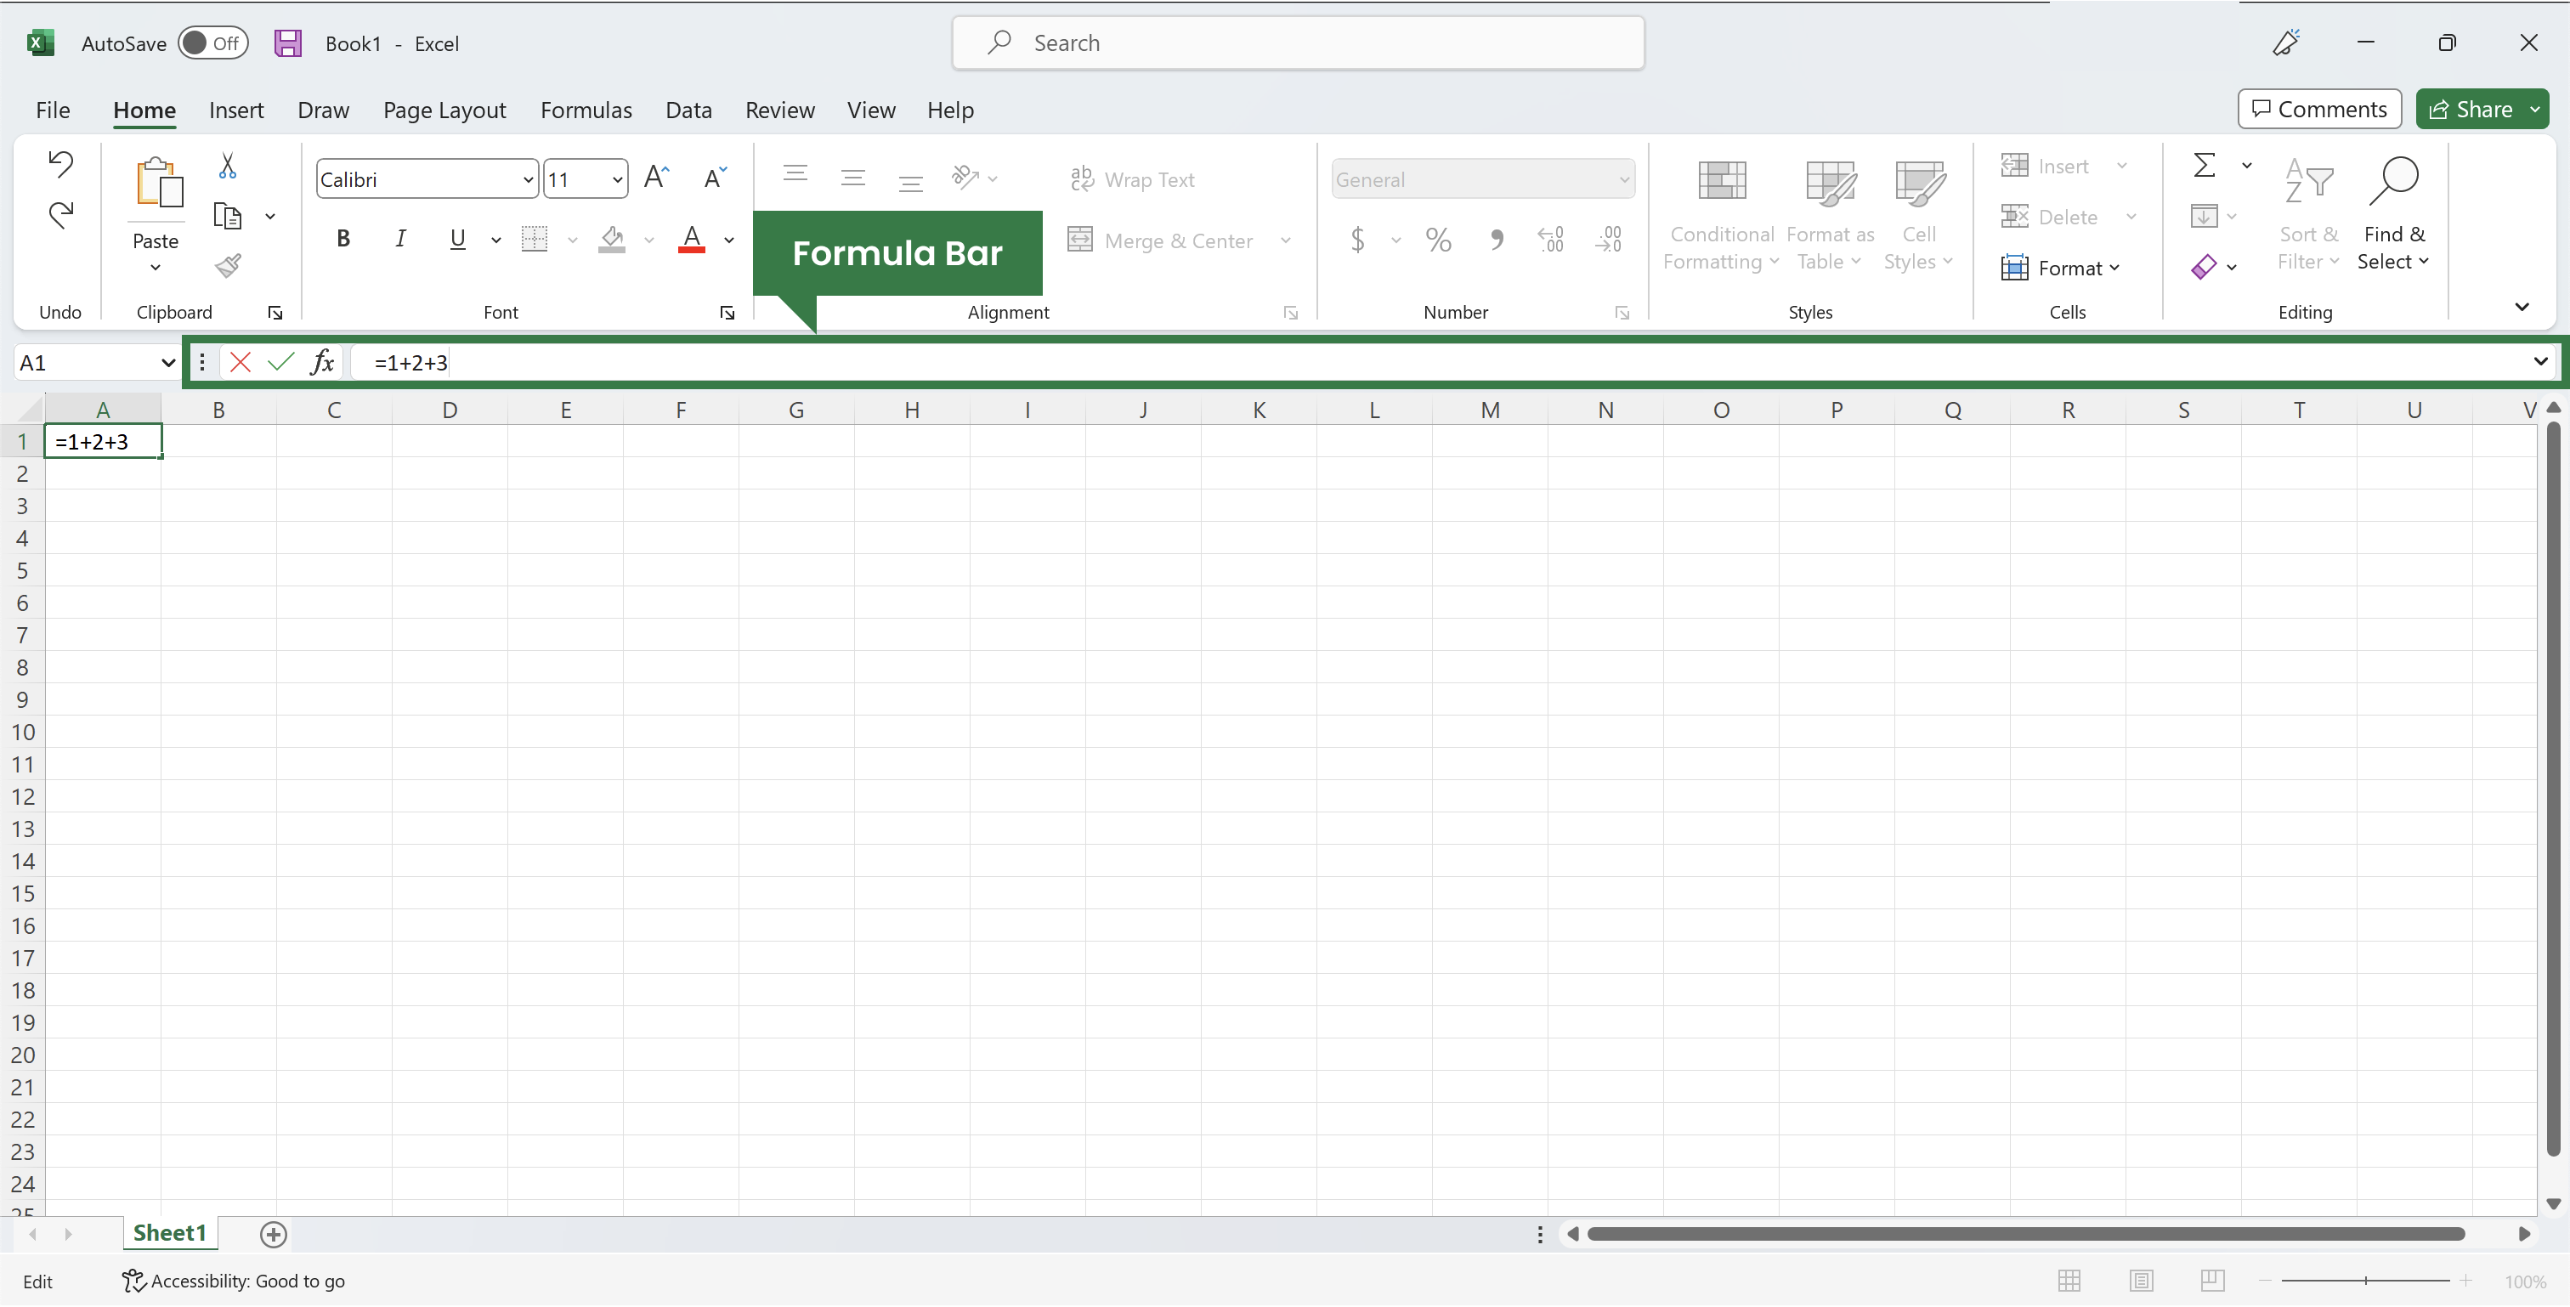Select the Sheet1 tab
Screen dimensions: 2570x1307
click(x=170, y=1233)
